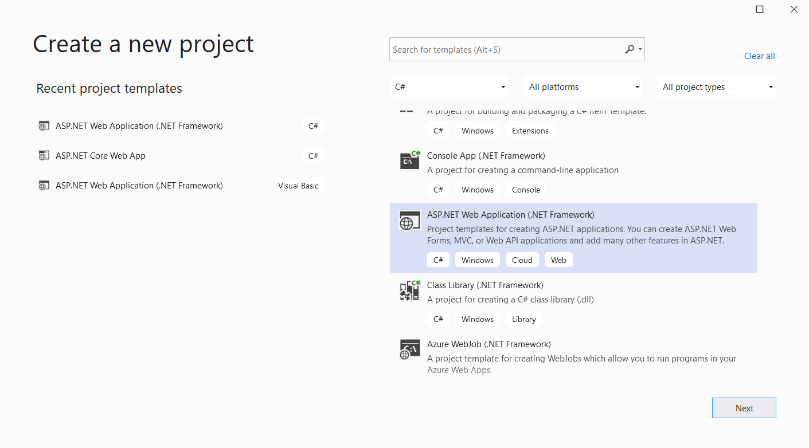Click the Console tag under Console App
The width and height of the screenshot is (809, 448).
tap(526, 190)
